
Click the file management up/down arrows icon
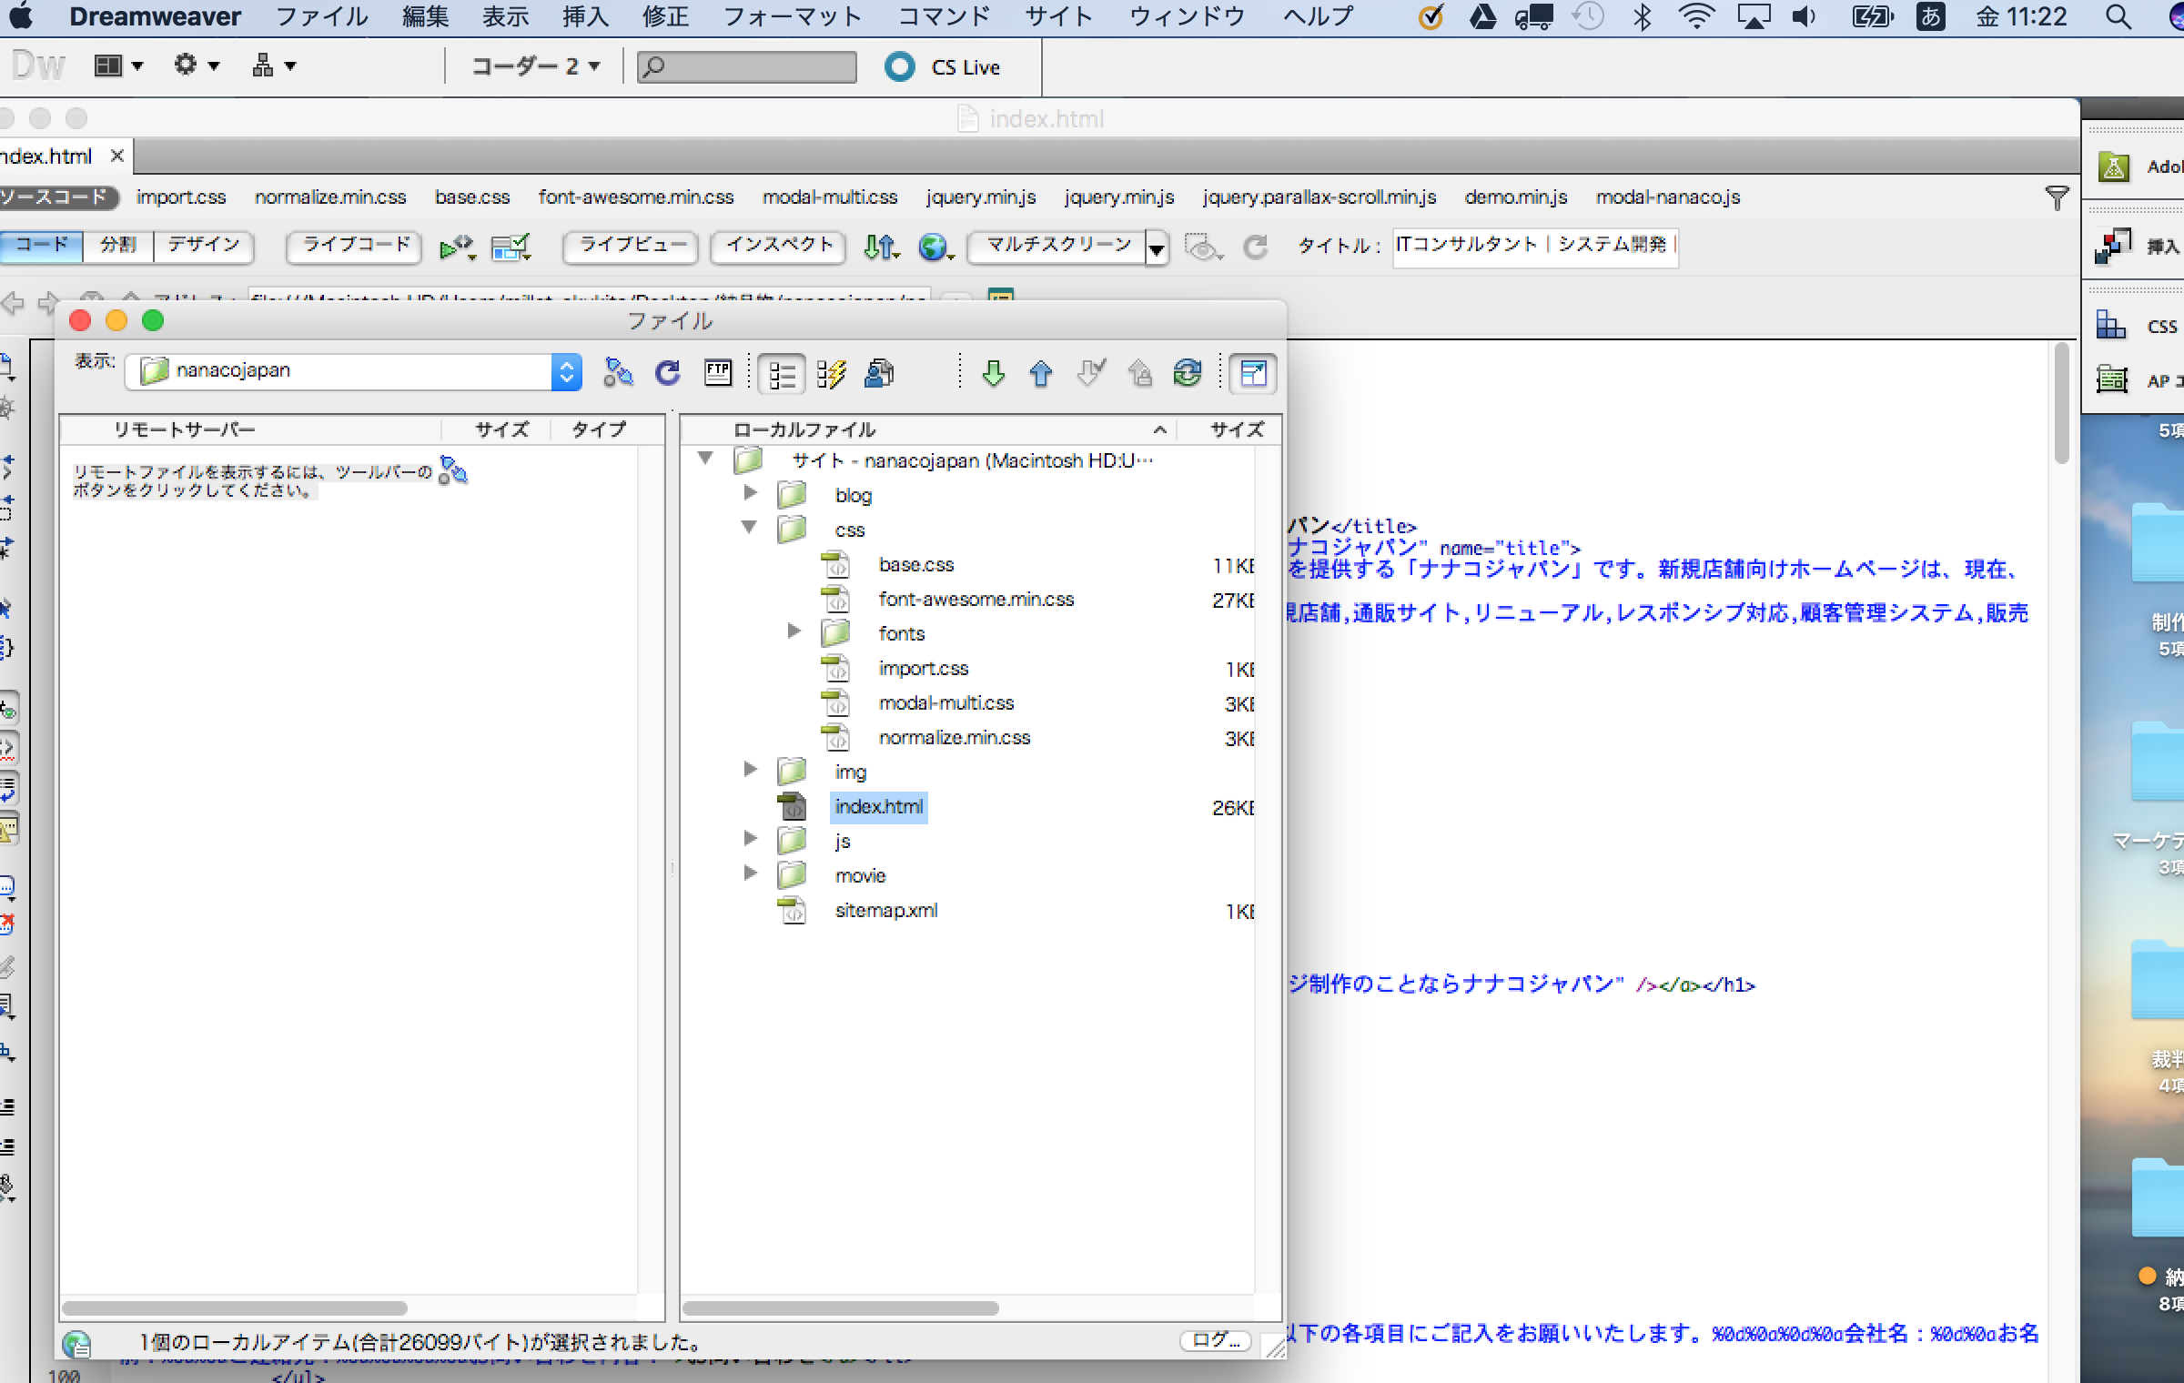click(x=880, y=247)
